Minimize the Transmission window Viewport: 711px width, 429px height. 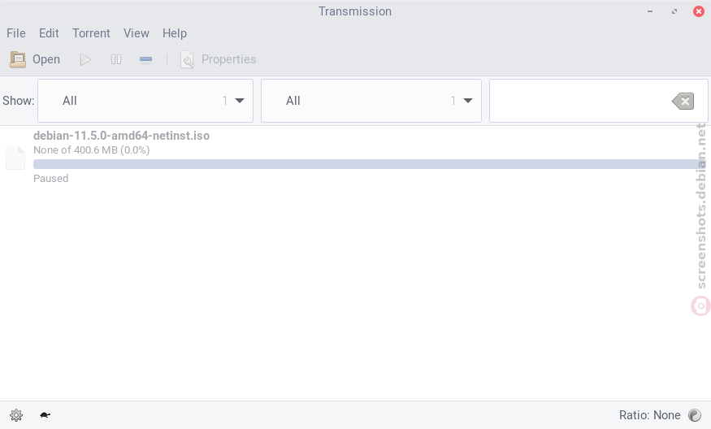(x=650, y=11)
